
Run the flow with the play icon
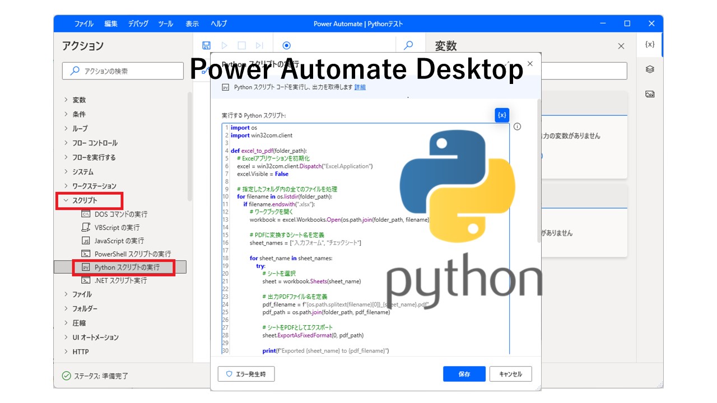click(224, 45)
